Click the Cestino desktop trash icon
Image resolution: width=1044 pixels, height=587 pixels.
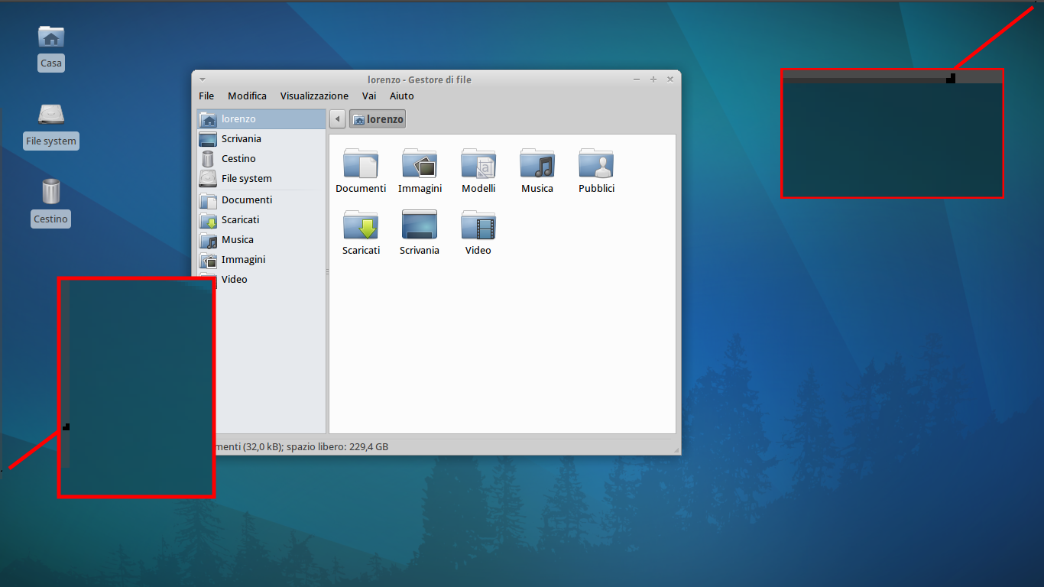tap(50, 192)
